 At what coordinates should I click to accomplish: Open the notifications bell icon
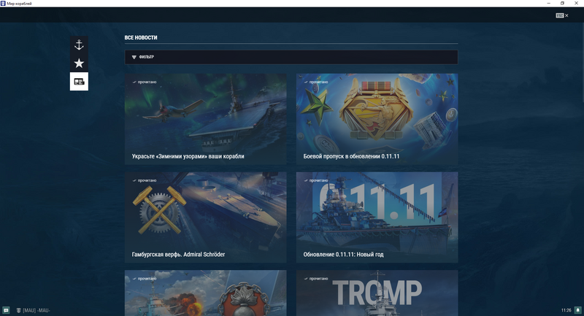tap(577, 310)
